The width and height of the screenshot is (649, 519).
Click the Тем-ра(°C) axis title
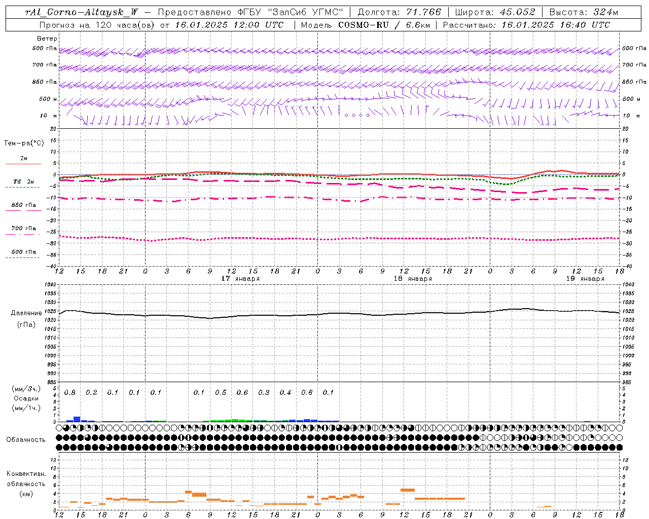pos(24,143)
